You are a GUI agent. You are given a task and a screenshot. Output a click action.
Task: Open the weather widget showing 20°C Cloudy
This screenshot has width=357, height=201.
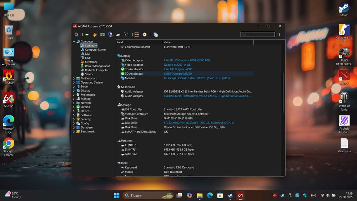[x=13, y=195]
